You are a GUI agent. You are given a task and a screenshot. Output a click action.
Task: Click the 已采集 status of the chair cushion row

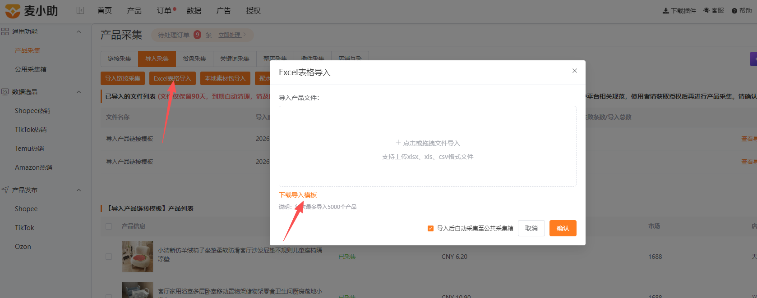(x=347, y=257)
